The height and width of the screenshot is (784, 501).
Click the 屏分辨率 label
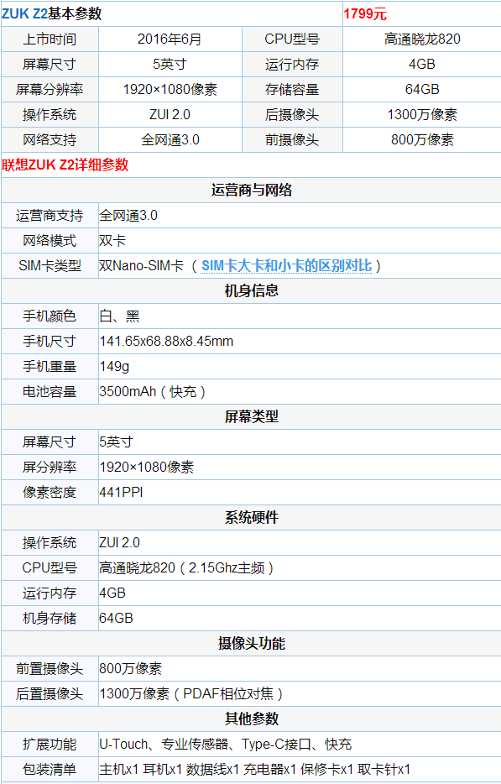click(x=50, y=467)
